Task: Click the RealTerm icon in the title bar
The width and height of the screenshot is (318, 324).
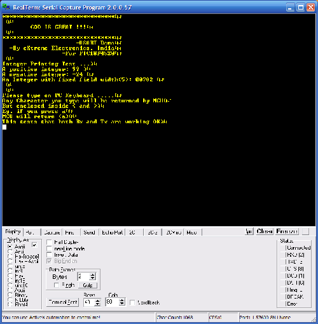Action: pyautogui.click(x=6, y=7)
